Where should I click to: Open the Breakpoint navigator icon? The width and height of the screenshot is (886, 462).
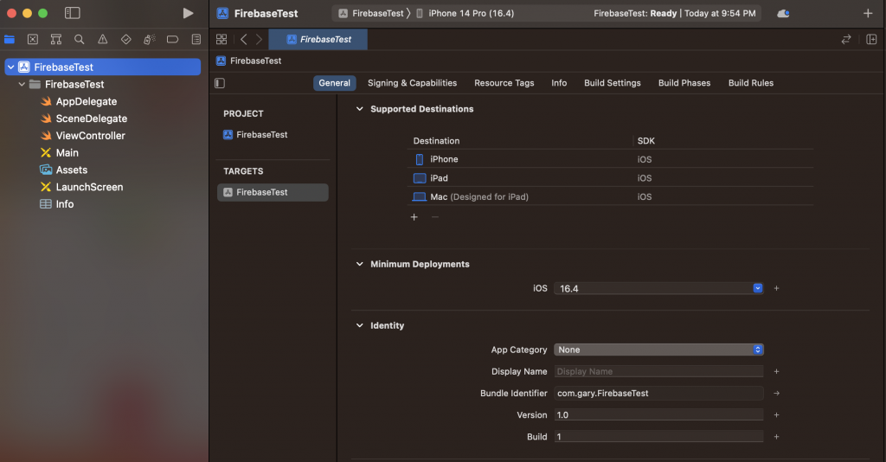(x=172, y=39)
